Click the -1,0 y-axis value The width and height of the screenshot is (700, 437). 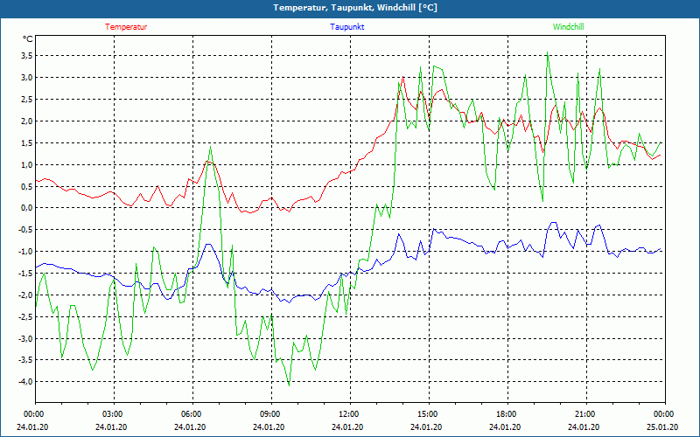[25, 252]
